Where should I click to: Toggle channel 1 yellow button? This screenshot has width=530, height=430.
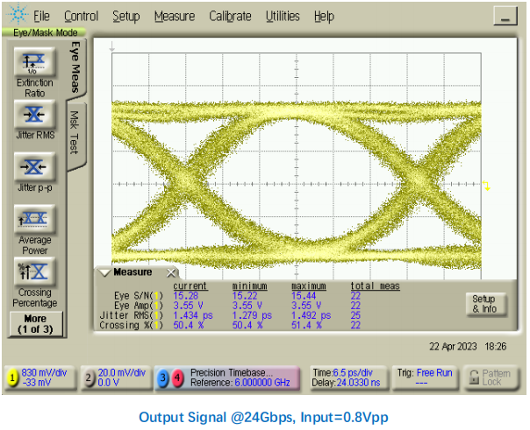[x=12, y=377]
